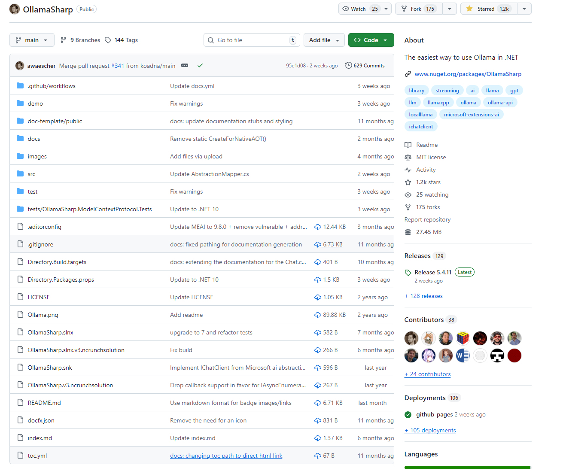The width and height of the screenshot is (566, 471).
Task: Open the 95e1d08 commit hash
Action: tap(296, 66)
